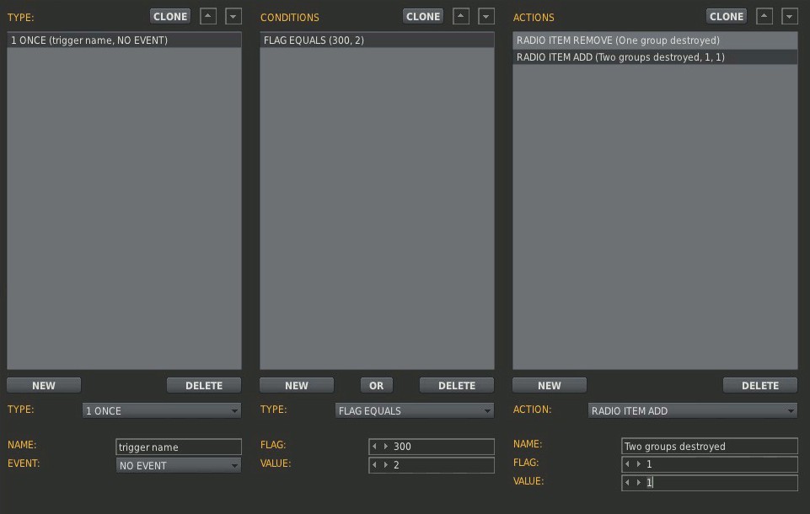Viewport: 810px width, 514px height.
Task: Click the action FLAG number field
Action: click(710, 464)
